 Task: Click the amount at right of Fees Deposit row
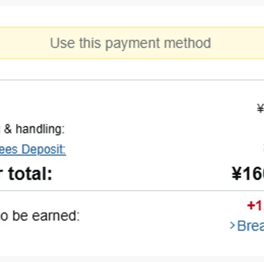(263, 149)
